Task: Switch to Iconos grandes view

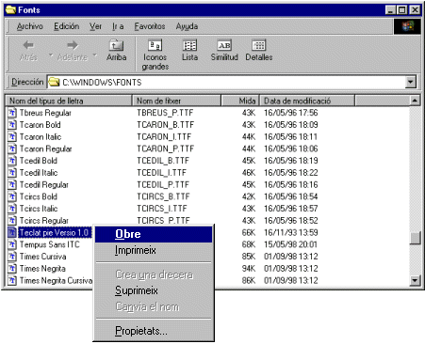Action: (155, 46)
